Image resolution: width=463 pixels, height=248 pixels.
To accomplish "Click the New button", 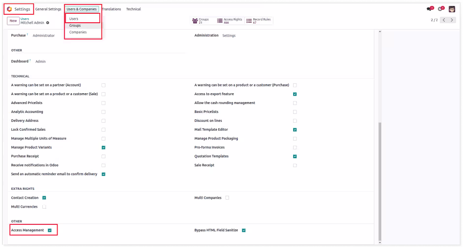I will (x=13, y=21).
